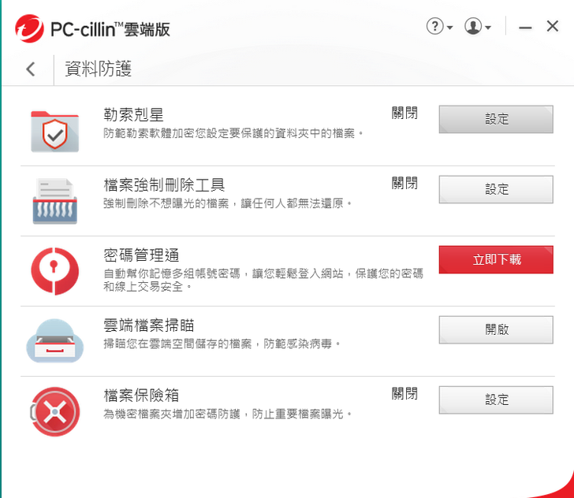Image resolution: width=574 pixels, height=498 pixels.
Task: Click the Trend Micro PC-cillin logo
Action: point(29,28)
